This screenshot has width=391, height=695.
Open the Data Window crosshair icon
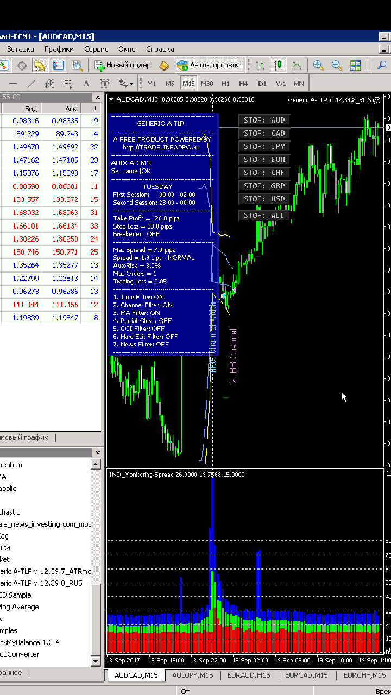coord(22,65)
